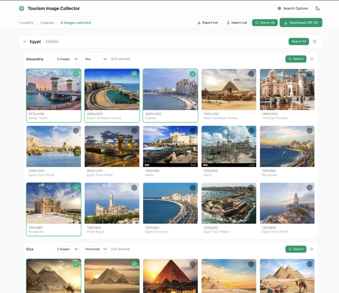The width and height of the screenshot is (339, 293).
Task: Deselect the Goway Travel image checkmark
Action: 76,74
